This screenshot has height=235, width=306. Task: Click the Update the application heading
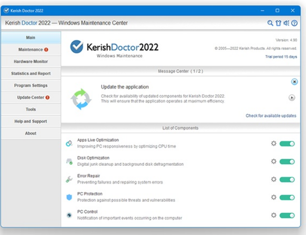coord(125,87)
